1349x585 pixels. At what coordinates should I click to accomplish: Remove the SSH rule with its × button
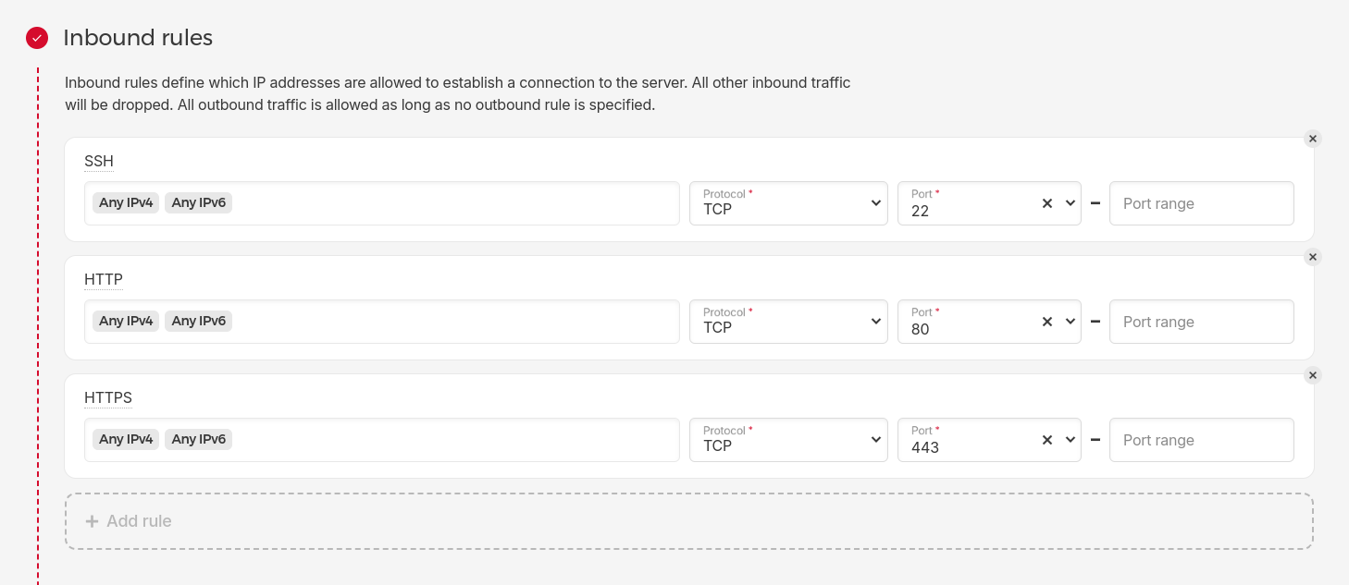coord(1313,139)
